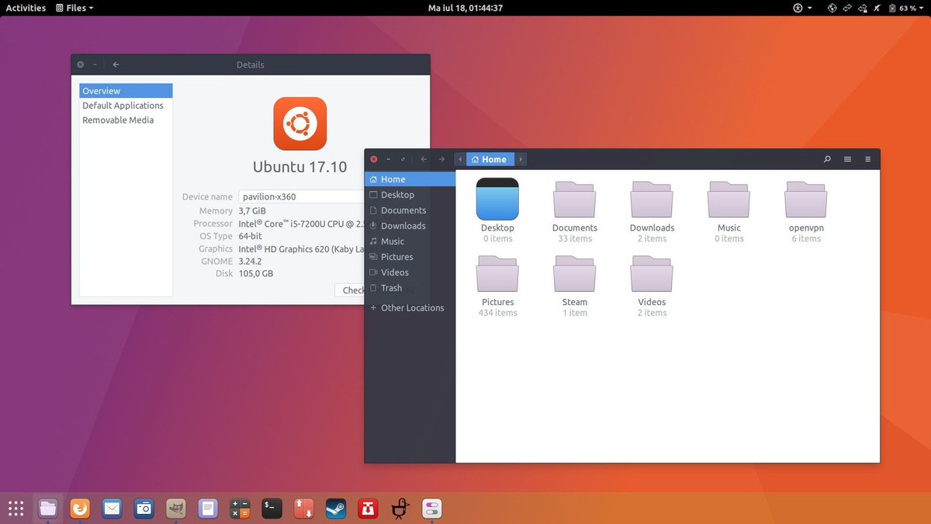Open the Videos folder in main pane
The width and height of the screenshot is (931, 524).
point(652,274)
